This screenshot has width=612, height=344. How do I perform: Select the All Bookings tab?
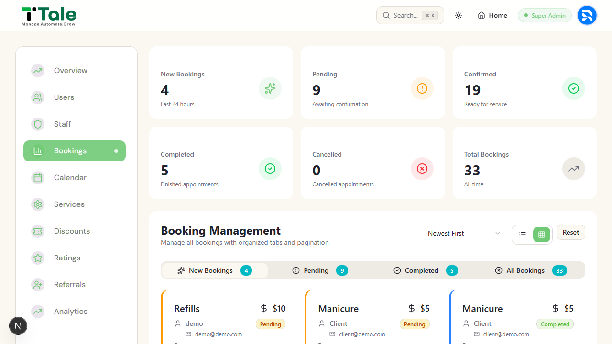pos(531,270)
